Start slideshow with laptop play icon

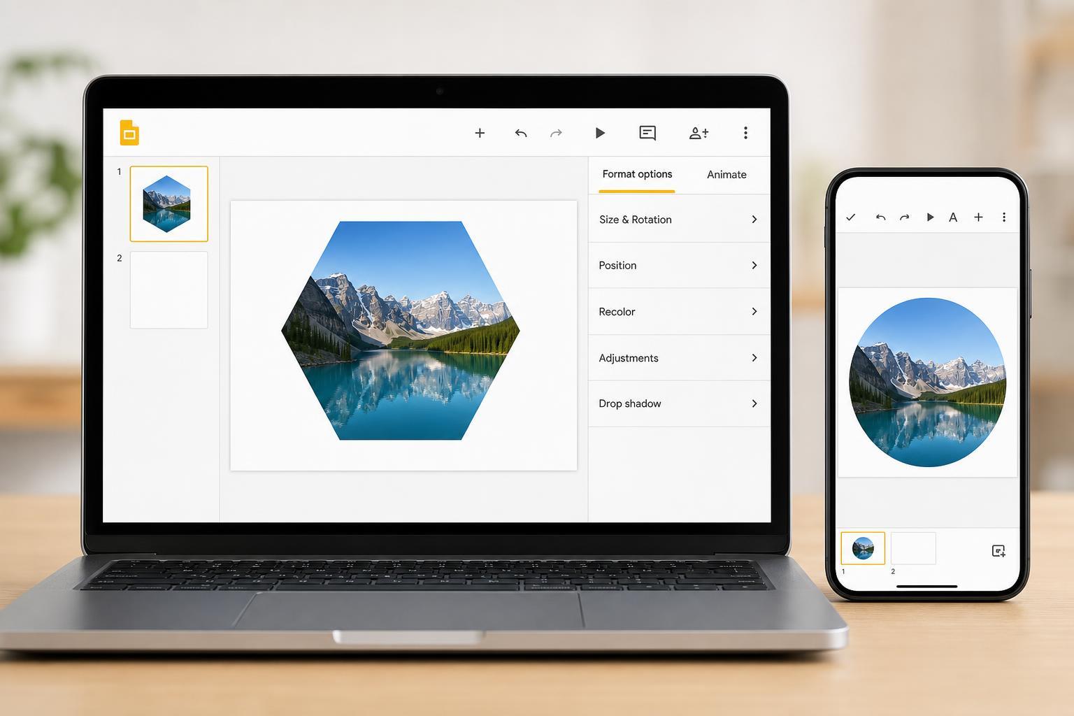click(x=600, y=133)
